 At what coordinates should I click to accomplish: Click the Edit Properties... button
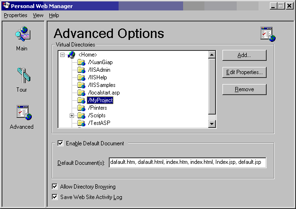point(244,72)
